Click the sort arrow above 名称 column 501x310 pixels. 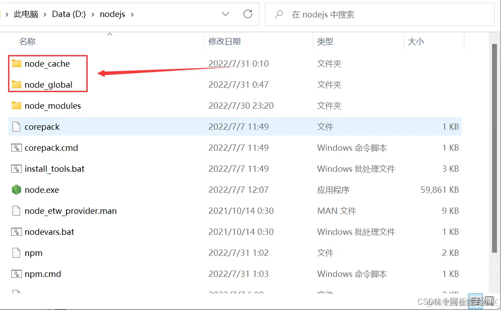tap(110, 33)
